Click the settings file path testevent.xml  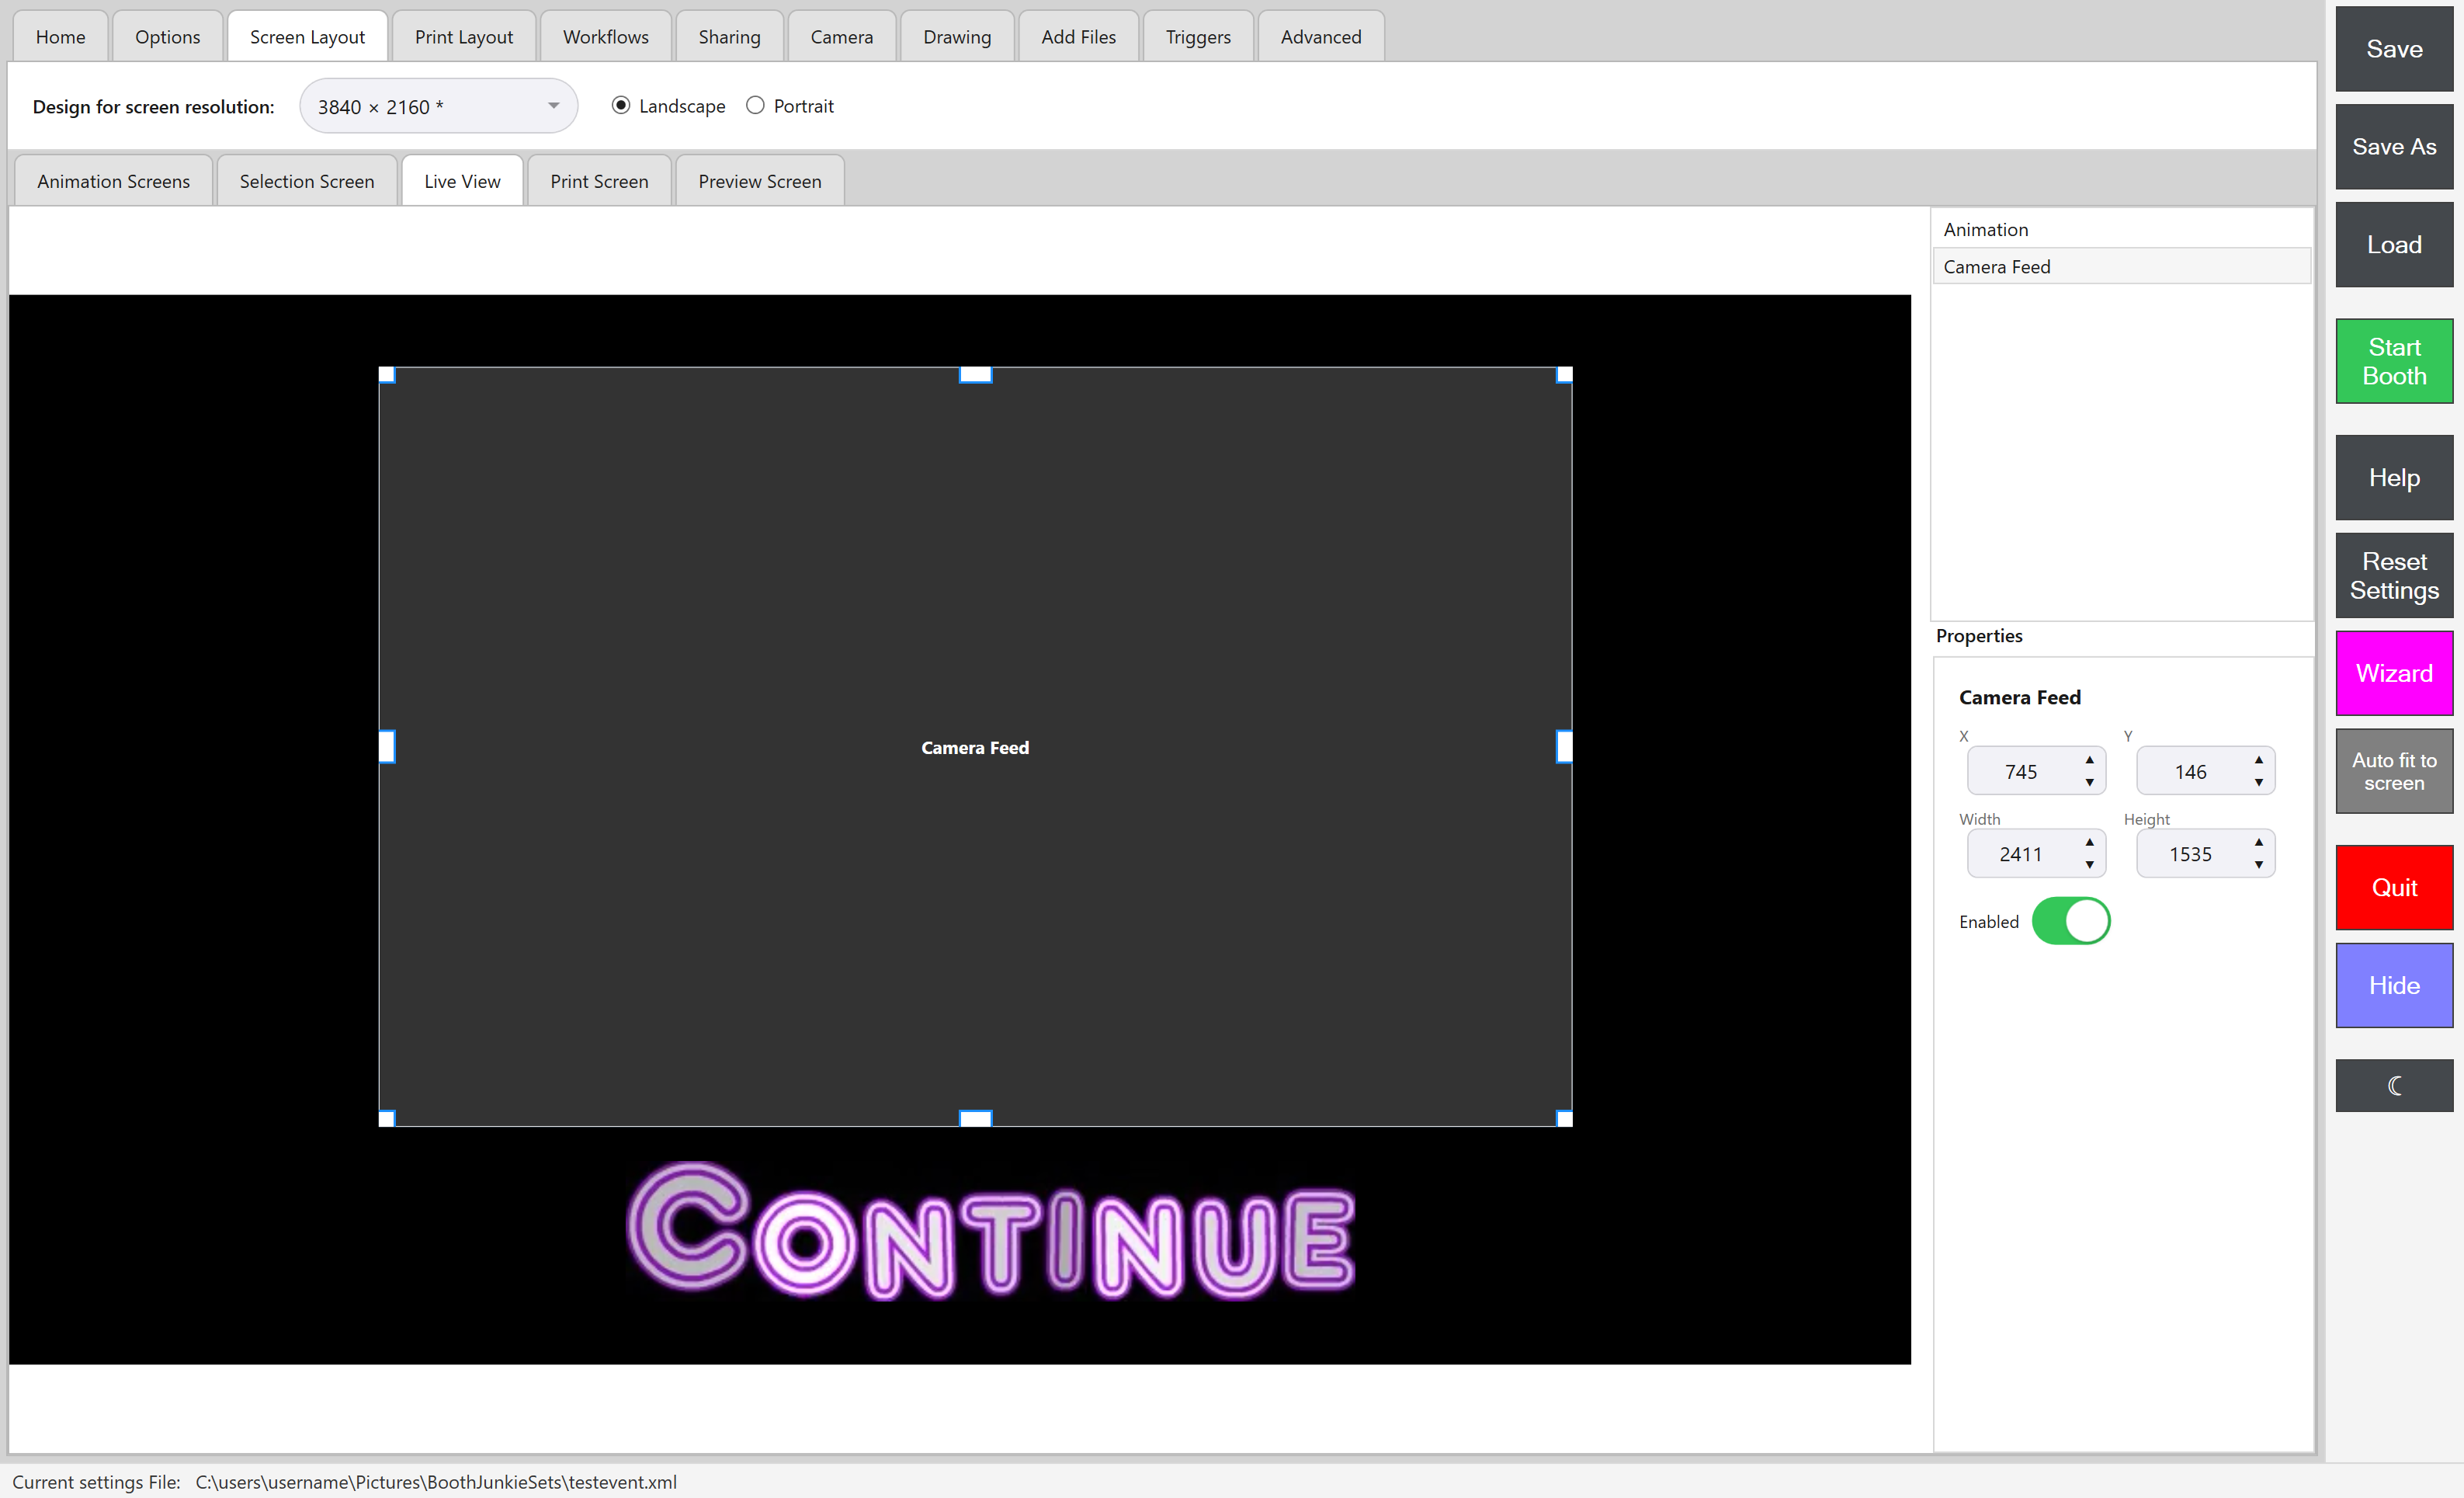click(x=436, y=1482)
